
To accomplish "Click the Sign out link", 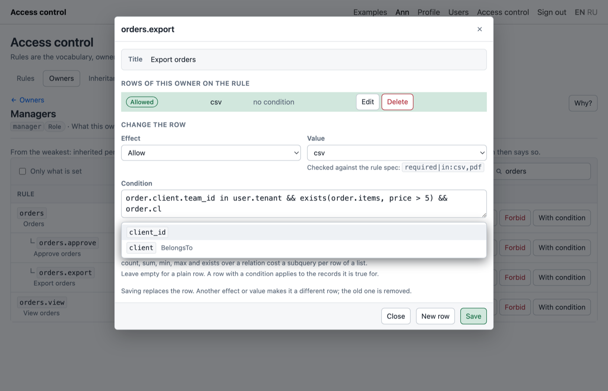I will (x=552, y=12).
